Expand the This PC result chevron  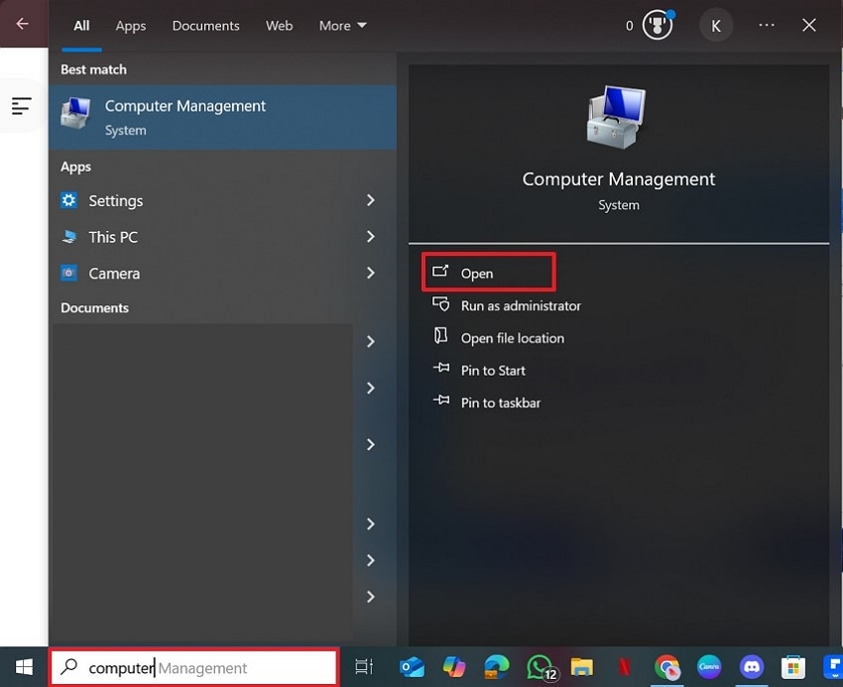tap(371, 237)
